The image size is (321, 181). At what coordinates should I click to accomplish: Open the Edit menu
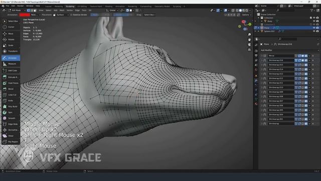click(x=13, y=6)
